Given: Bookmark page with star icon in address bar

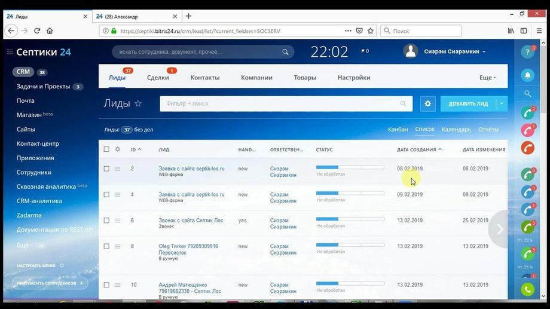Looking at the screenshot, I should (x=371, y=31).
